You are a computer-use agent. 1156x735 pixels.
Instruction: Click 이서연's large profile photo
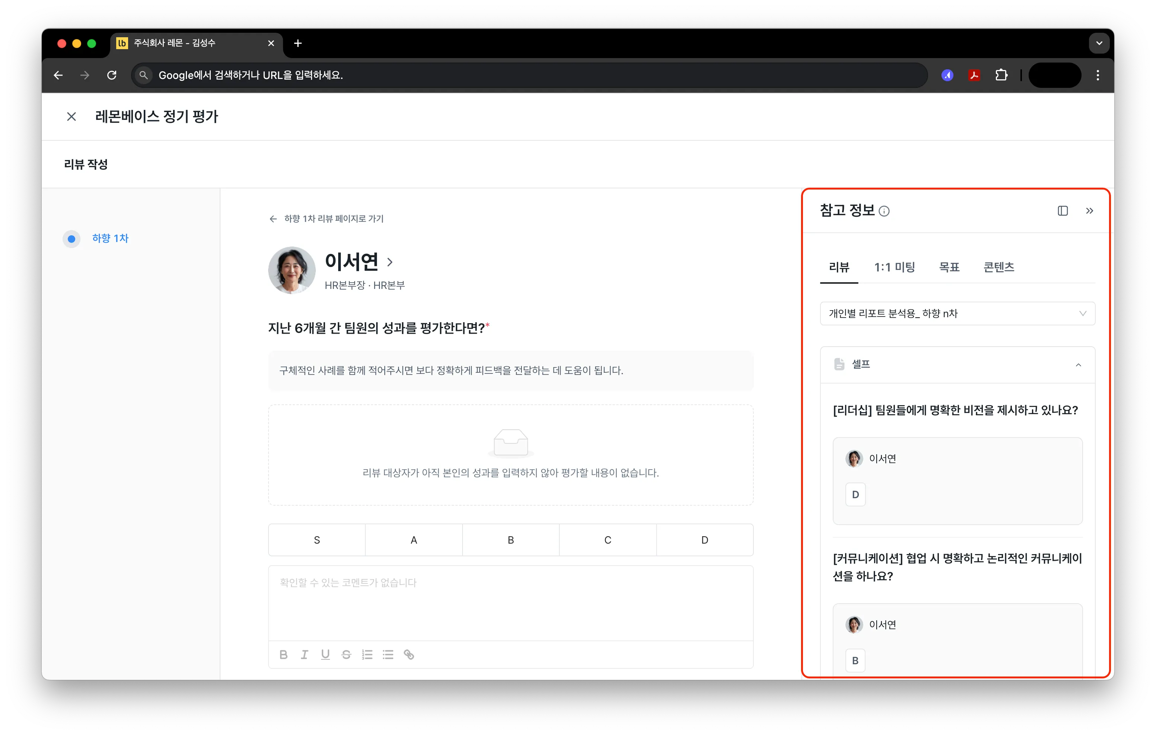point(292,270)
